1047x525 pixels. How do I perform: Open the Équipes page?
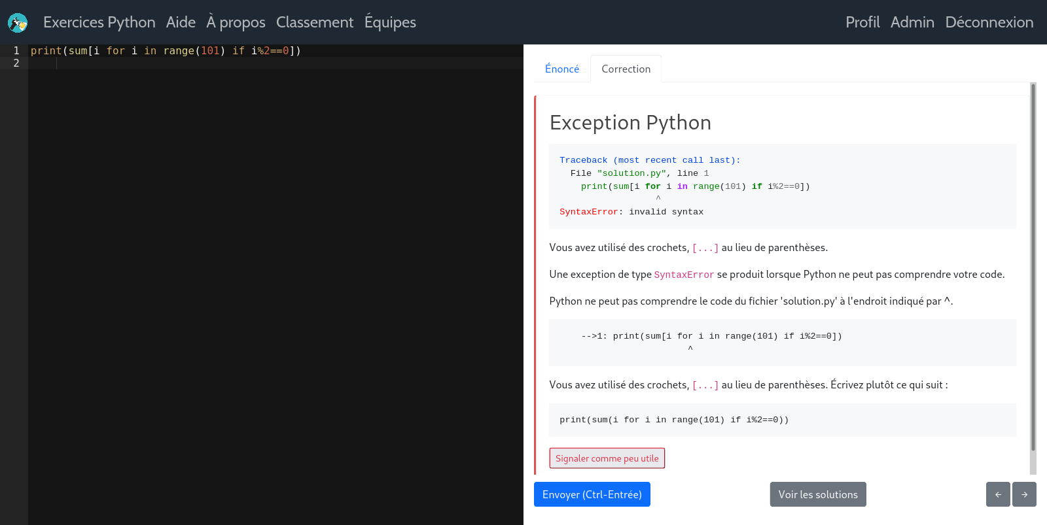390,22
